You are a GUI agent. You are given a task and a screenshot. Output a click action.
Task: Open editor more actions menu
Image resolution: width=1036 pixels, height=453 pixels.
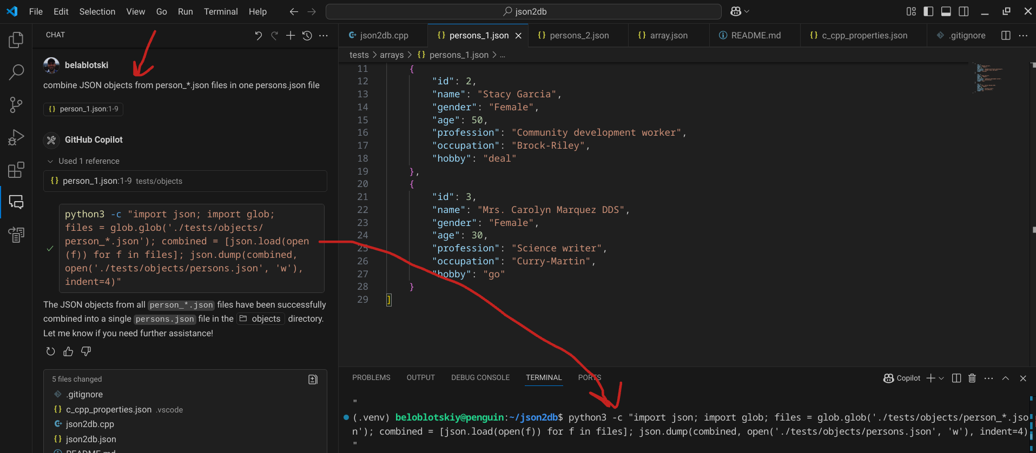[1023, 35]
